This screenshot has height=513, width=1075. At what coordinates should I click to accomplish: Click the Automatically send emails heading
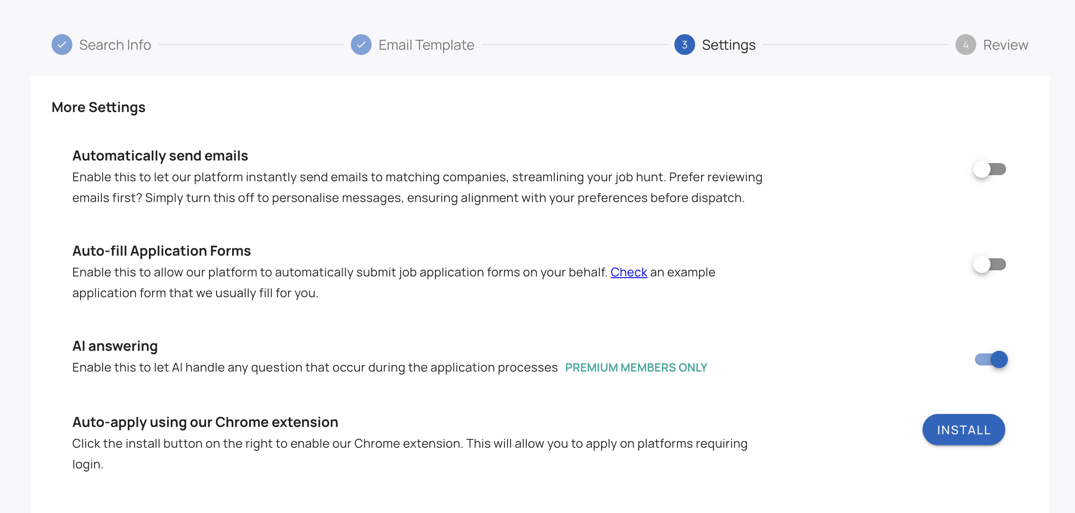(160, 155)
